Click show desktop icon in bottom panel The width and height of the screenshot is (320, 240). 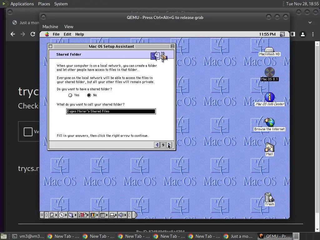point(4,236)
